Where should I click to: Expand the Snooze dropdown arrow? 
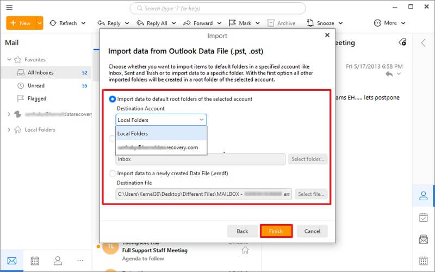(x=341, y=23)
